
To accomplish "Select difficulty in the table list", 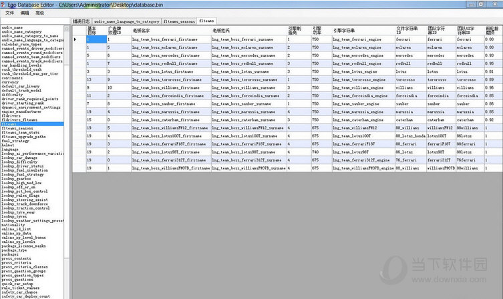I will (12, 95).
